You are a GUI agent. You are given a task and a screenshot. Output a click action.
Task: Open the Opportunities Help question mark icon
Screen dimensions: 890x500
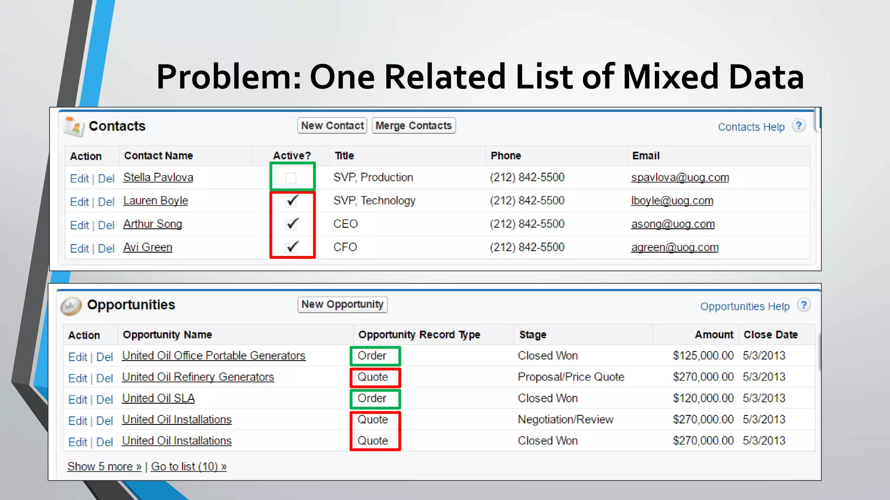pos(804,305)
